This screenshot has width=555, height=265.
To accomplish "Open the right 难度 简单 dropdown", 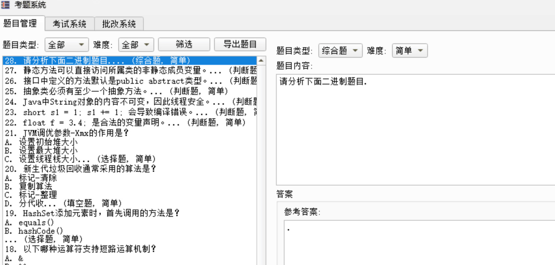I will tap(409, 51).
